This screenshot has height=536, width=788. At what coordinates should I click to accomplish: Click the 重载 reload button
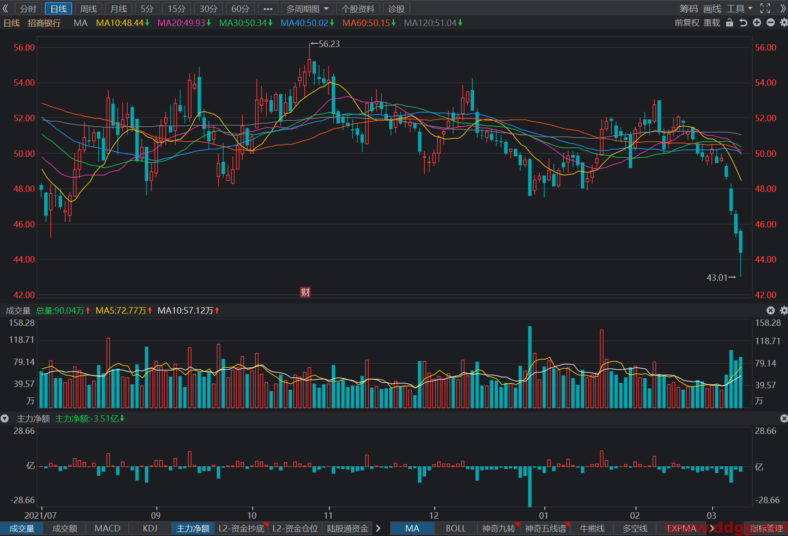(712, 22)
